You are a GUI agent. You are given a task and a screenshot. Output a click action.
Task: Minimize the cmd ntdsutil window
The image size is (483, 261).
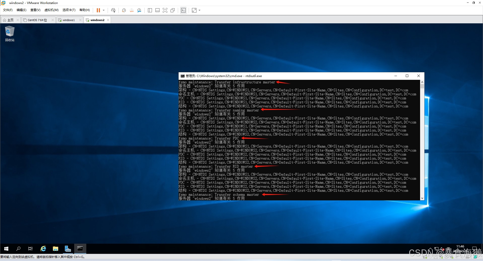click(x=396, y=76)
